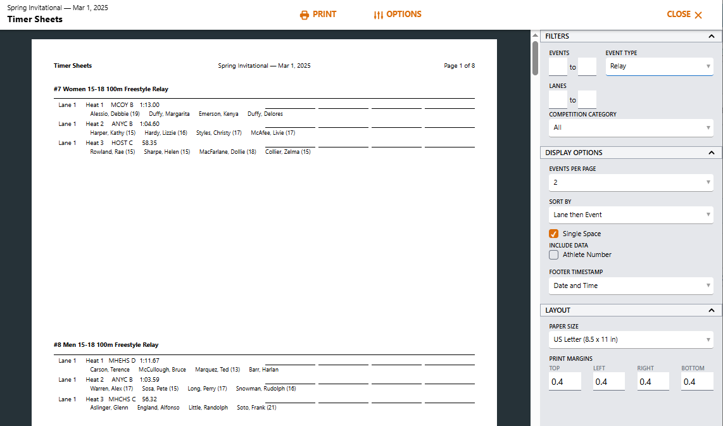Click time '1:04.60' for ANYC B
Image resolution: width=723 pixels, height=426 pixels.
(x=149, y=124)
